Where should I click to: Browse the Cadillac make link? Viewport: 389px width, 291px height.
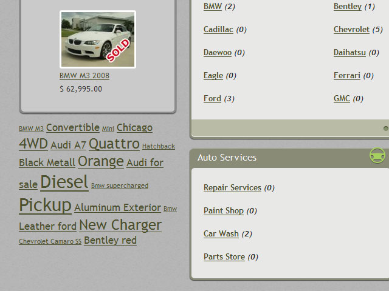(x=218, y=29)
